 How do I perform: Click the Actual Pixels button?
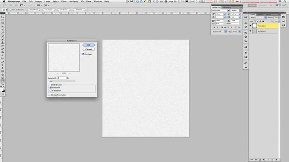[x=34, y=10]
